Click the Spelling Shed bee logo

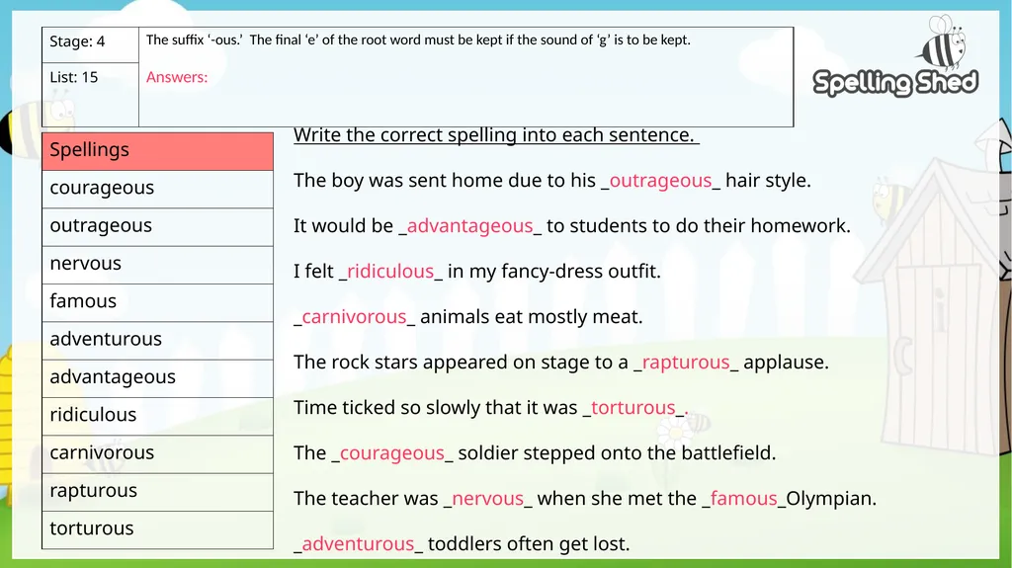tap(895, 56)
